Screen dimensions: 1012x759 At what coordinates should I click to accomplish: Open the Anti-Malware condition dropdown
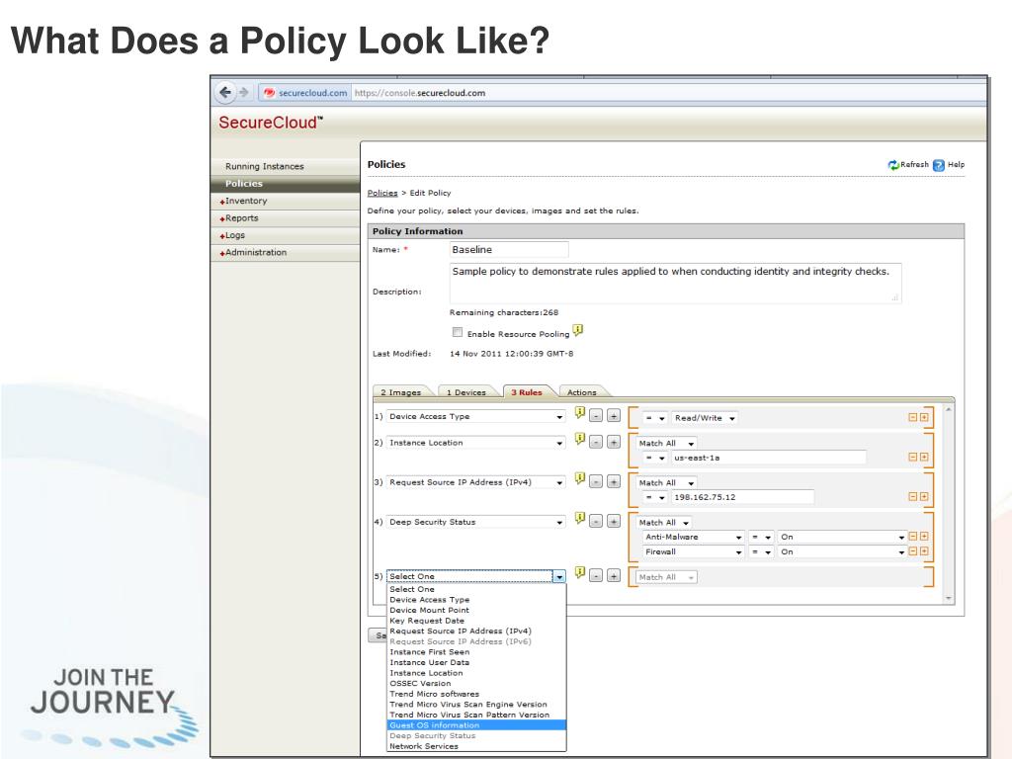click(x=693, y=537)
